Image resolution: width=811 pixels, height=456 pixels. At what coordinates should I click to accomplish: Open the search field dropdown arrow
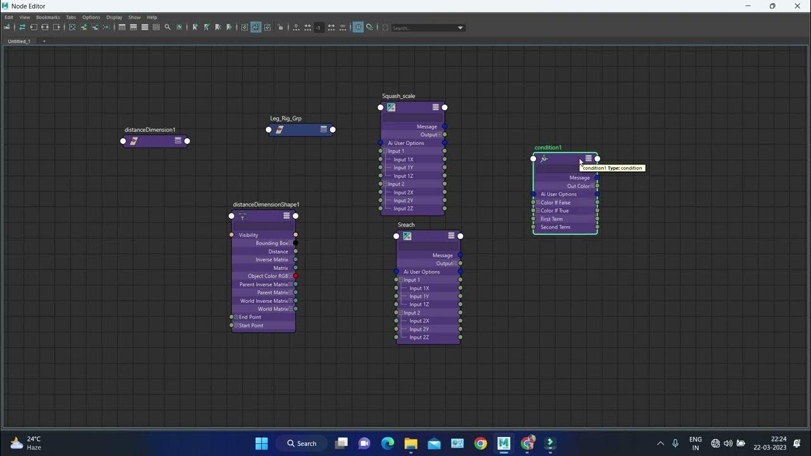(461, 28)
